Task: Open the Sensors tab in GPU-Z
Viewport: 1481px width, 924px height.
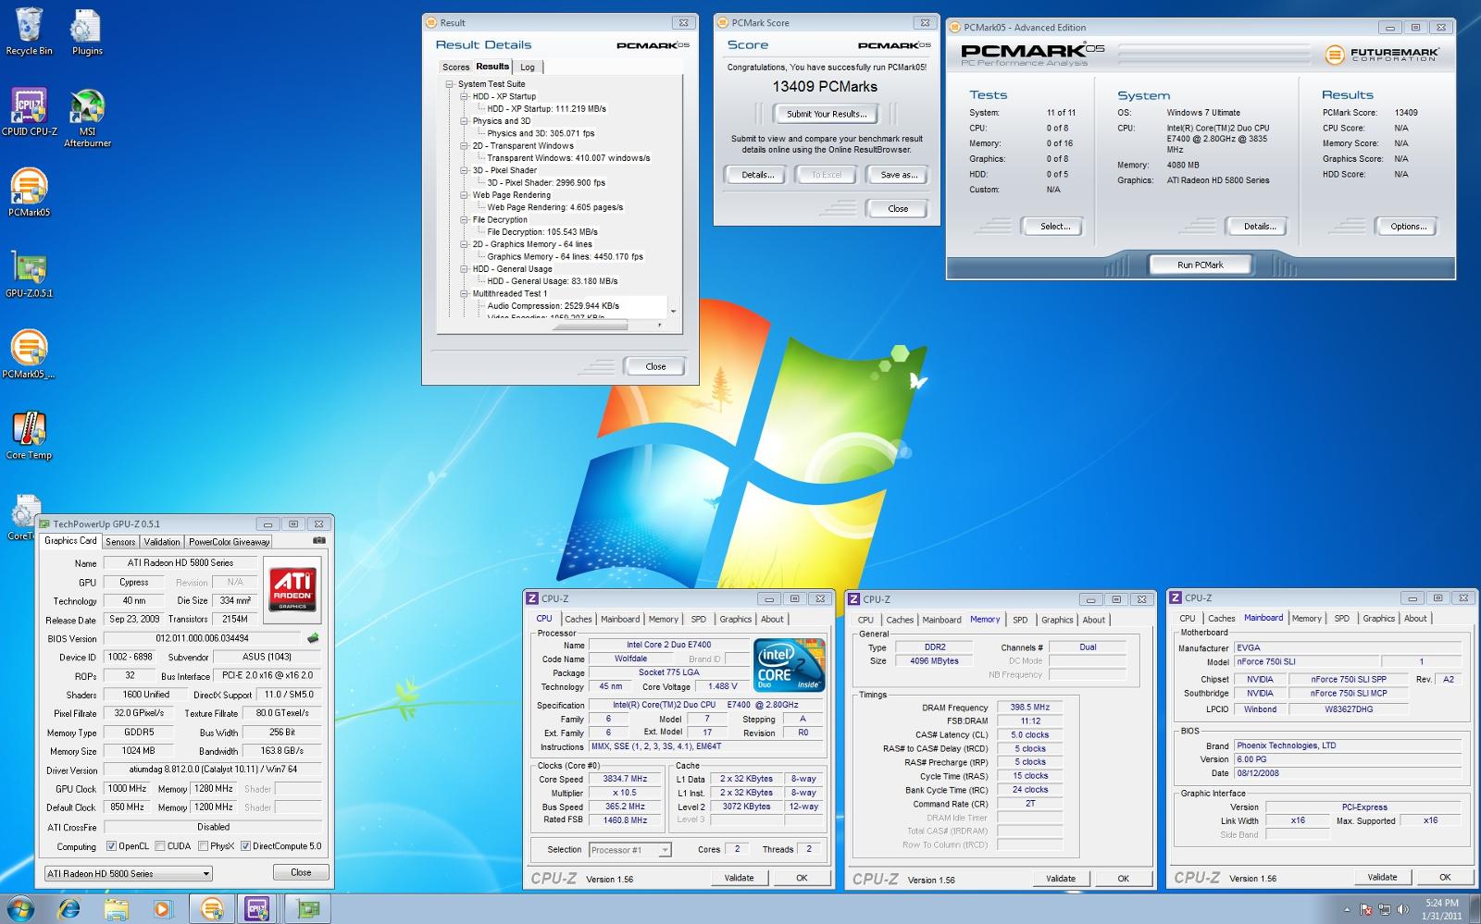Action: [120, 542]
